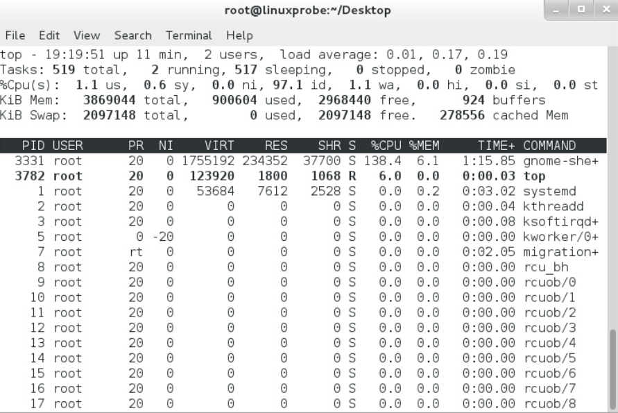Click the rcuob/4 command text
Image resolution: width=618 pixels, height=413 pixels.
point(549,343)
